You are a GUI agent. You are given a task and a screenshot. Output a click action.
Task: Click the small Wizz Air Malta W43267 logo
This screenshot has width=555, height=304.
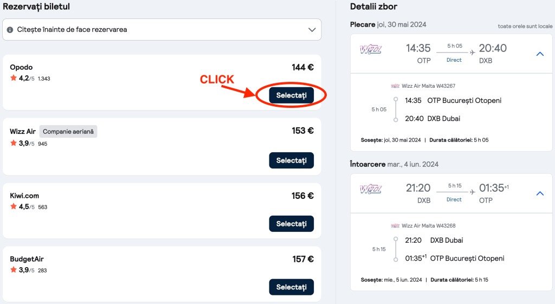pos(395,86)
